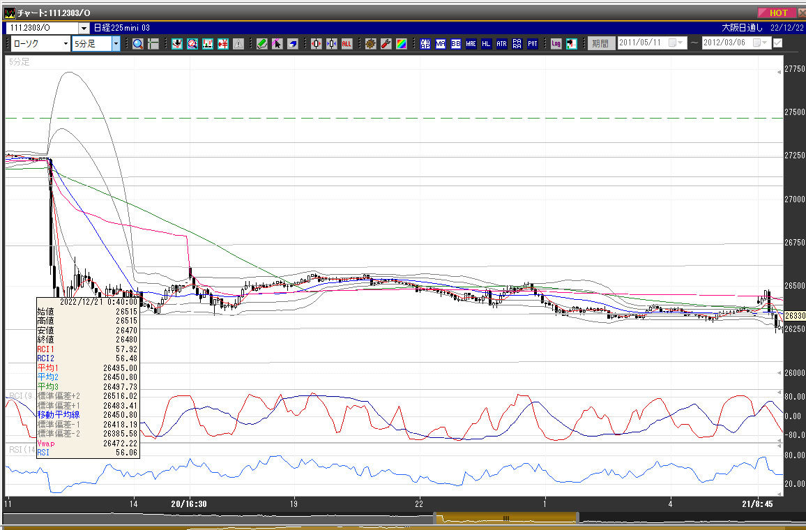Click the yen arrow price icon
806x530 pixels.
223,44
